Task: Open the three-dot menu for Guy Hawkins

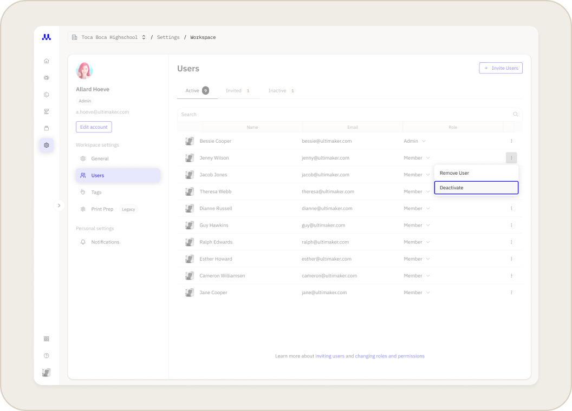Action: coord(511,225)
